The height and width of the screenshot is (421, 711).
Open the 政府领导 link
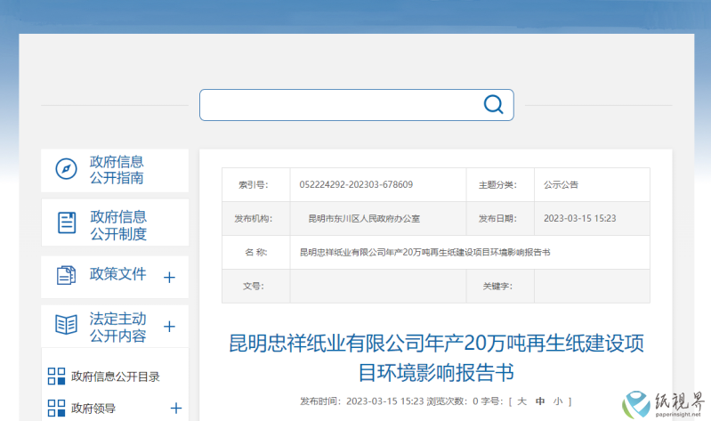93,409
